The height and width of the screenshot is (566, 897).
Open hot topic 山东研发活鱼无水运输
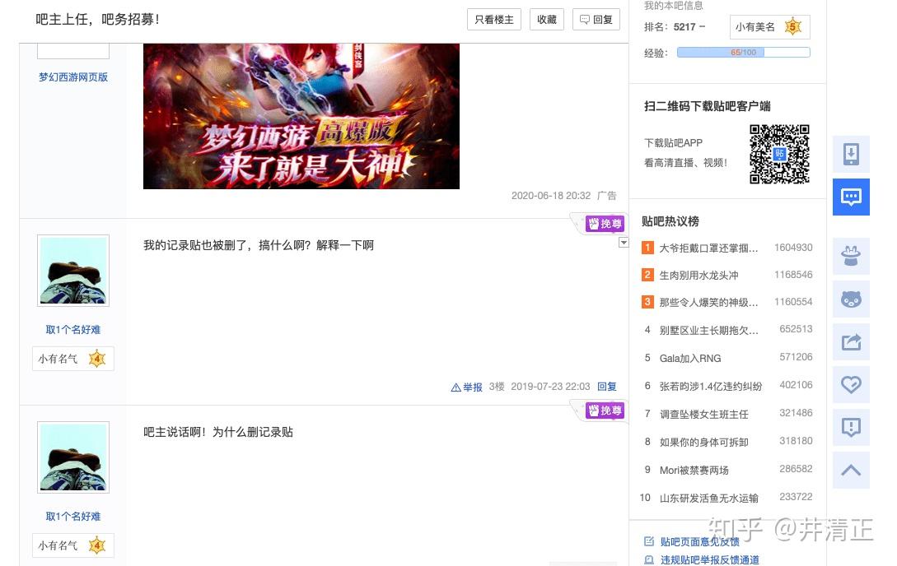coord(708,498)
